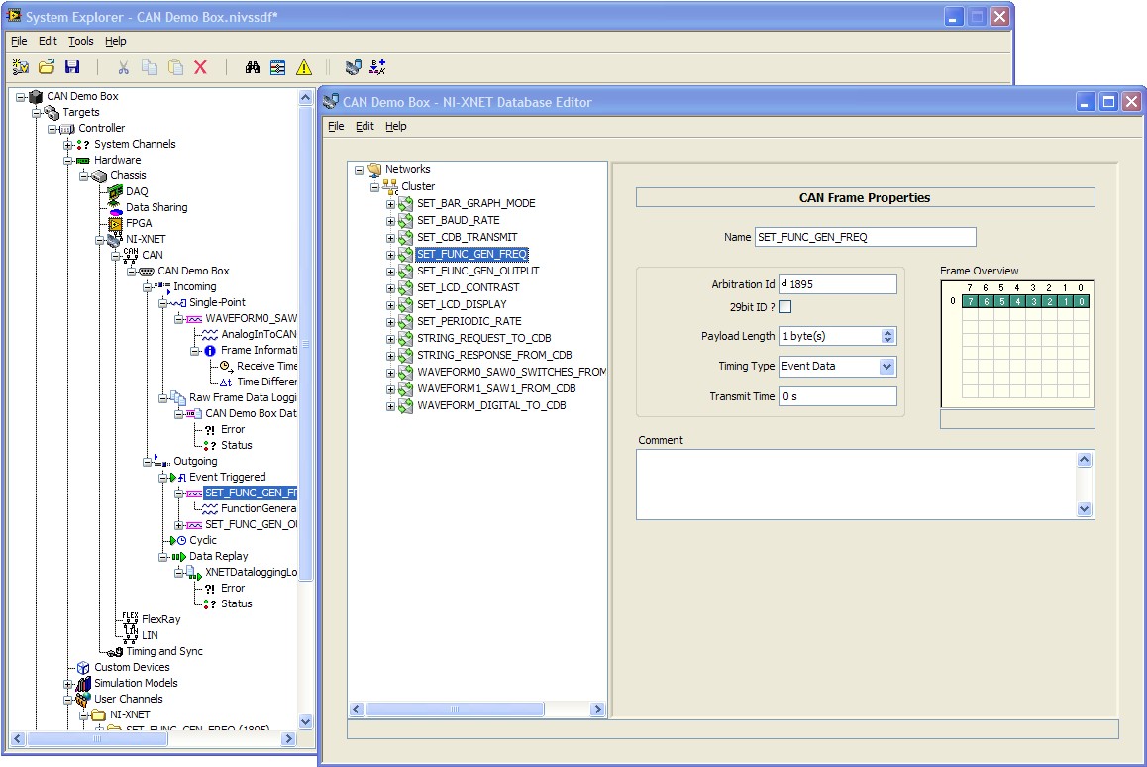Image resolution: width=1147 pixels, height=767 pixels.
Task: Click the deploy toolbar icon beside warning separator
Action: [x=354, y=67]
